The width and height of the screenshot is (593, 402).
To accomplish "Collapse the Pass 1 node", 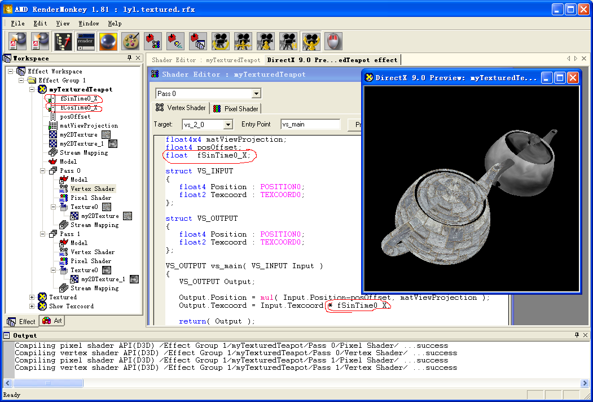I will (x=43, y=234).
